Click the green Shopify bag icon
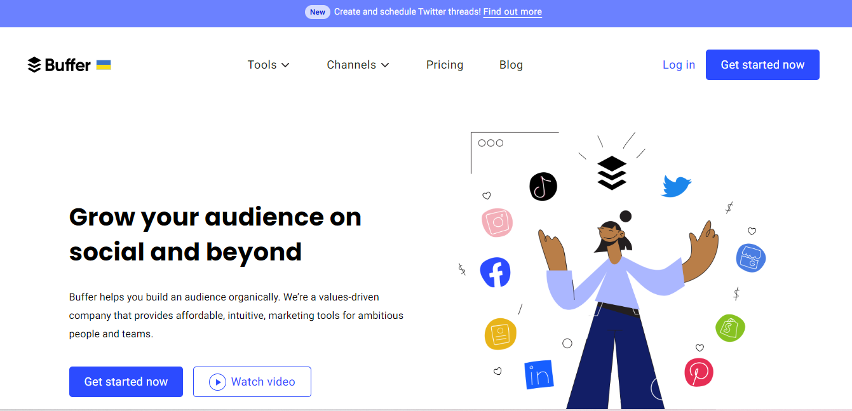The image size is (852, 411). click(730, 328)
